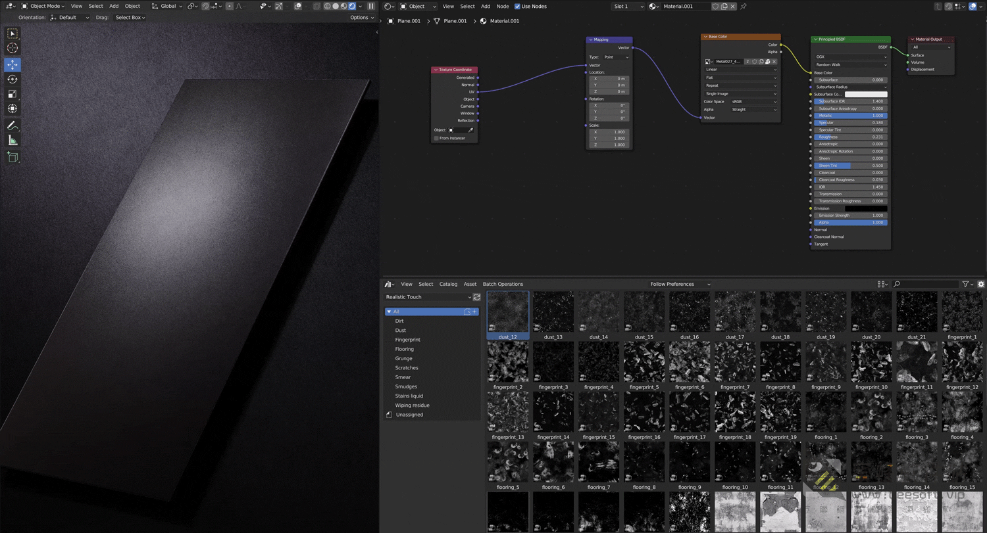Unlink Material.001 with the X button
The width and height of the screenshot is (987, 533).
coord(732,6)
